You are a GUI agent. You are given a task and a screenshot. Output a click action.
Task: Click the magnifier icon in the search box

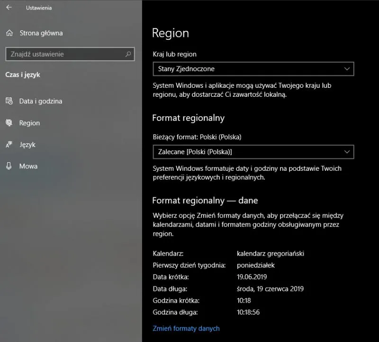coord(127,54)
